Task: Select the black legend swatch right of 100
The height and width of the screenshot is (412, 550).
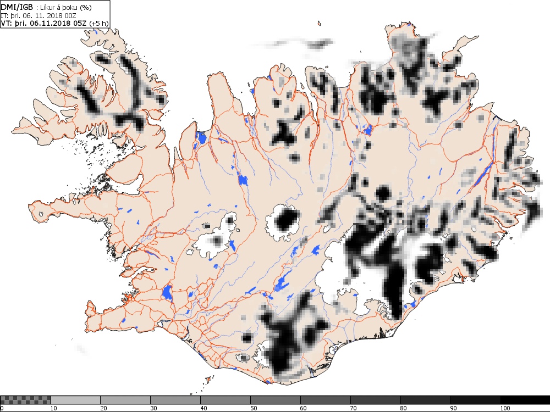Action: pos(525,400)
